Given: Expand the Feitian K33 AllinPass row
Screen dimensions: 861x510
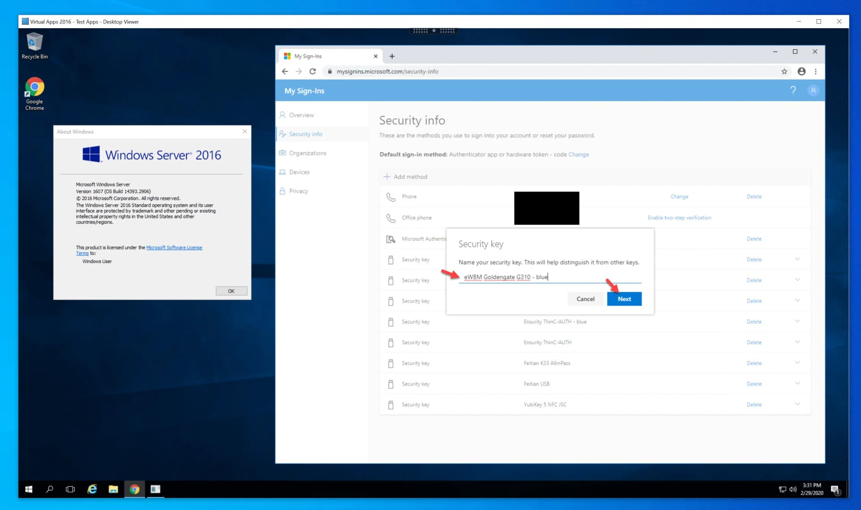Looking at the screenshot, I should point(797,363).
